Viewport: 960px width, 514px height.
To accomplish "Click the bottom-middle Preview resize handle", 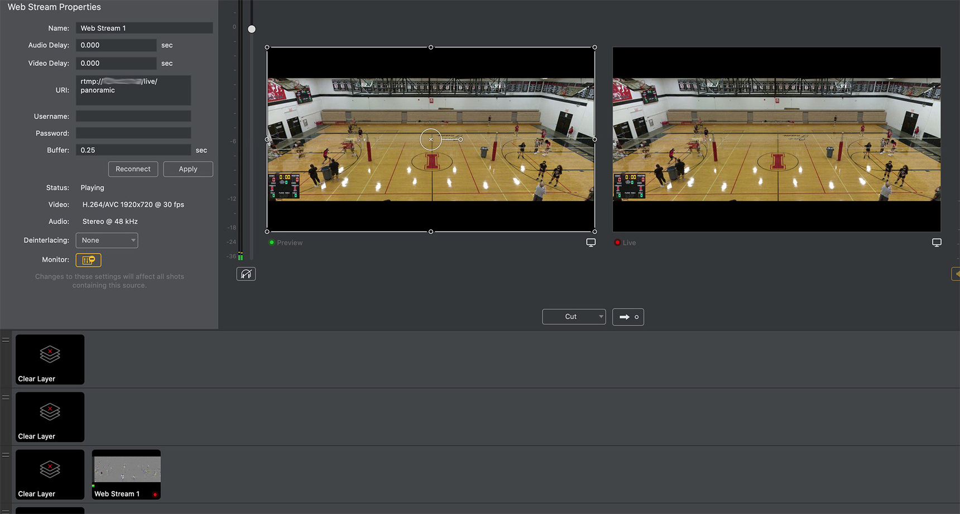I will pos(431,232).
